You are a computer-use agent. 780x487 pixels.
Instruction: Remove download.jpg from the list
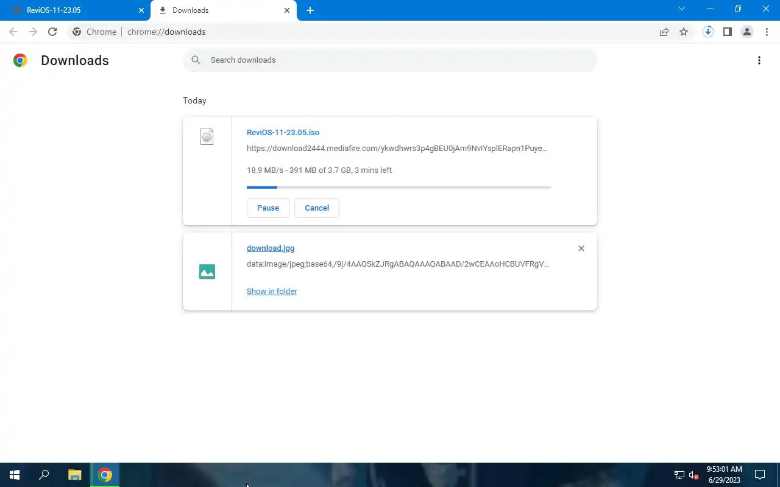tap(581, 248)
